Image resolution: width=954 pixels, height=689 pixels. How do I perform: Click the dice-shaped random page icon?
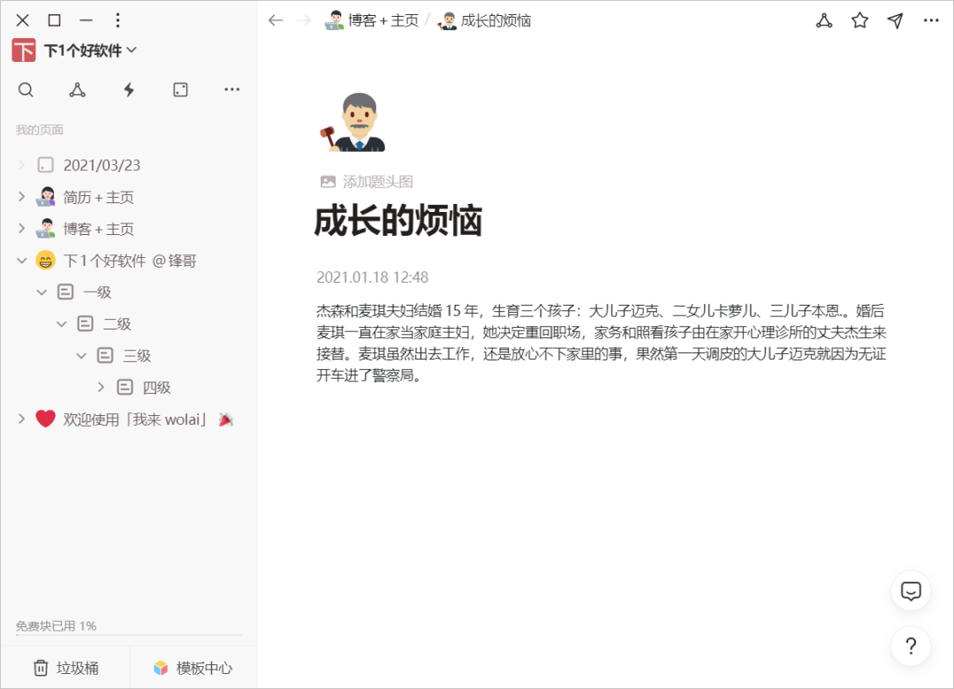(x=180, y=89)
